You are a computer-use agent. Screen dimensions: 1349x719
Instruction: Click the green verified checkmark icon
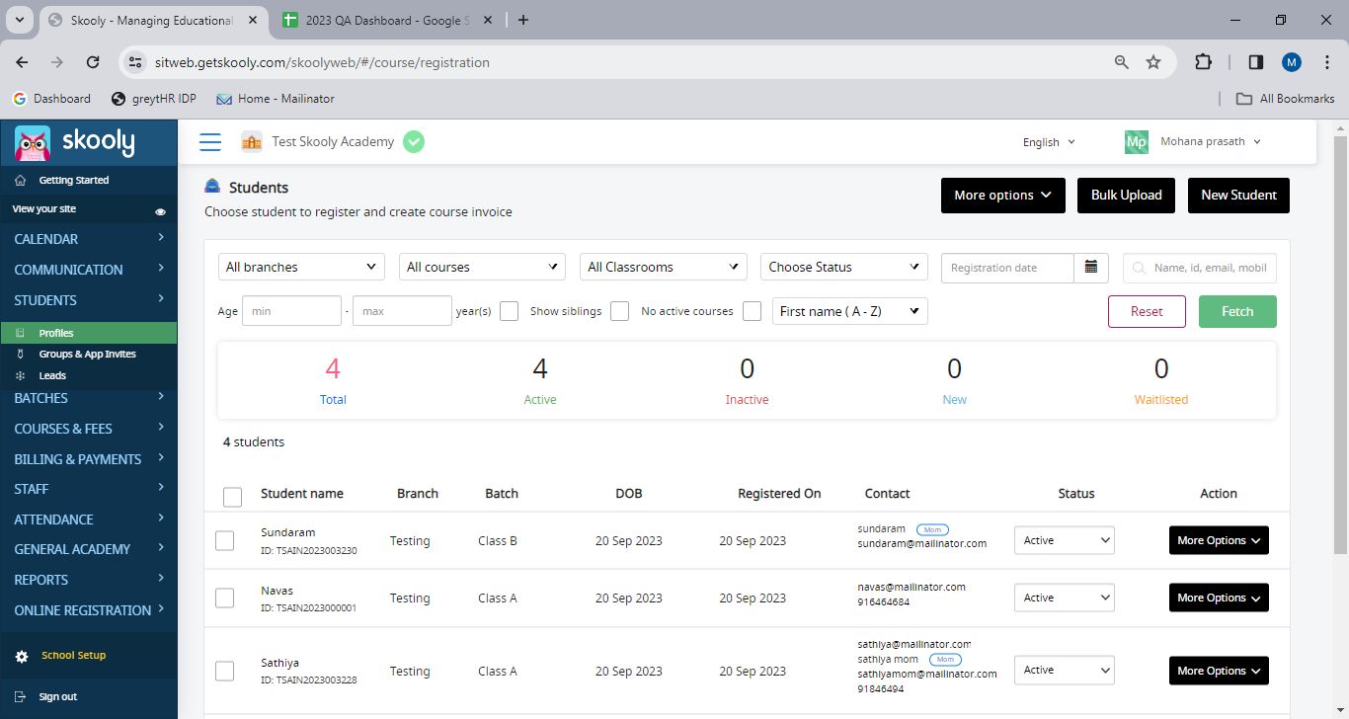click(414, 142)
